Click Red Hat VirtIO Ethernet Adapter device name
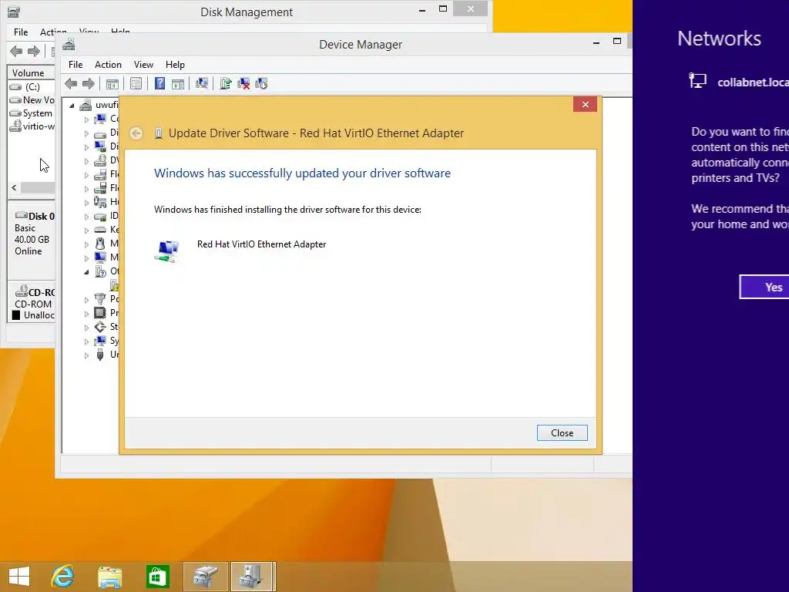The width and height of the screenshot is (789, 592). [262, 244]
